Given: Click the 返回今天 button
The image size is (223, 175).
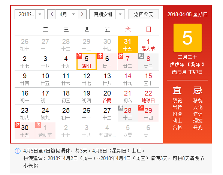Looking at the screenshot, I should [x=144, y=14].
